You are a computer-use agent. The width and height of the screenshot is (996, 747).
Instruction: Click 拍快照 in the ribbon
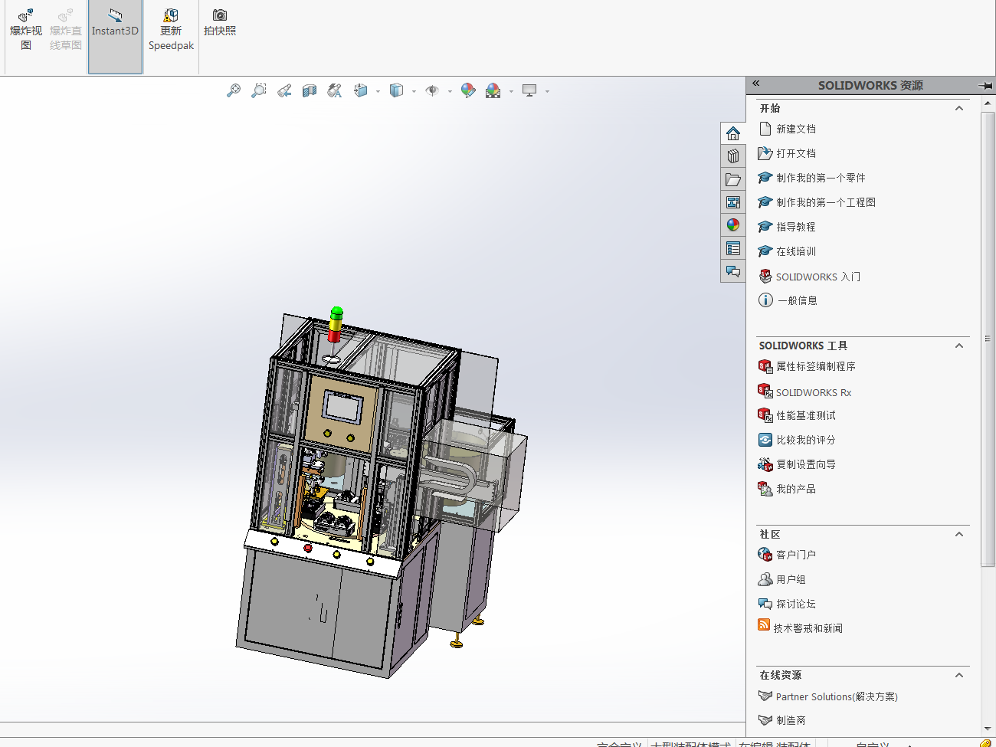pos(220,23)
